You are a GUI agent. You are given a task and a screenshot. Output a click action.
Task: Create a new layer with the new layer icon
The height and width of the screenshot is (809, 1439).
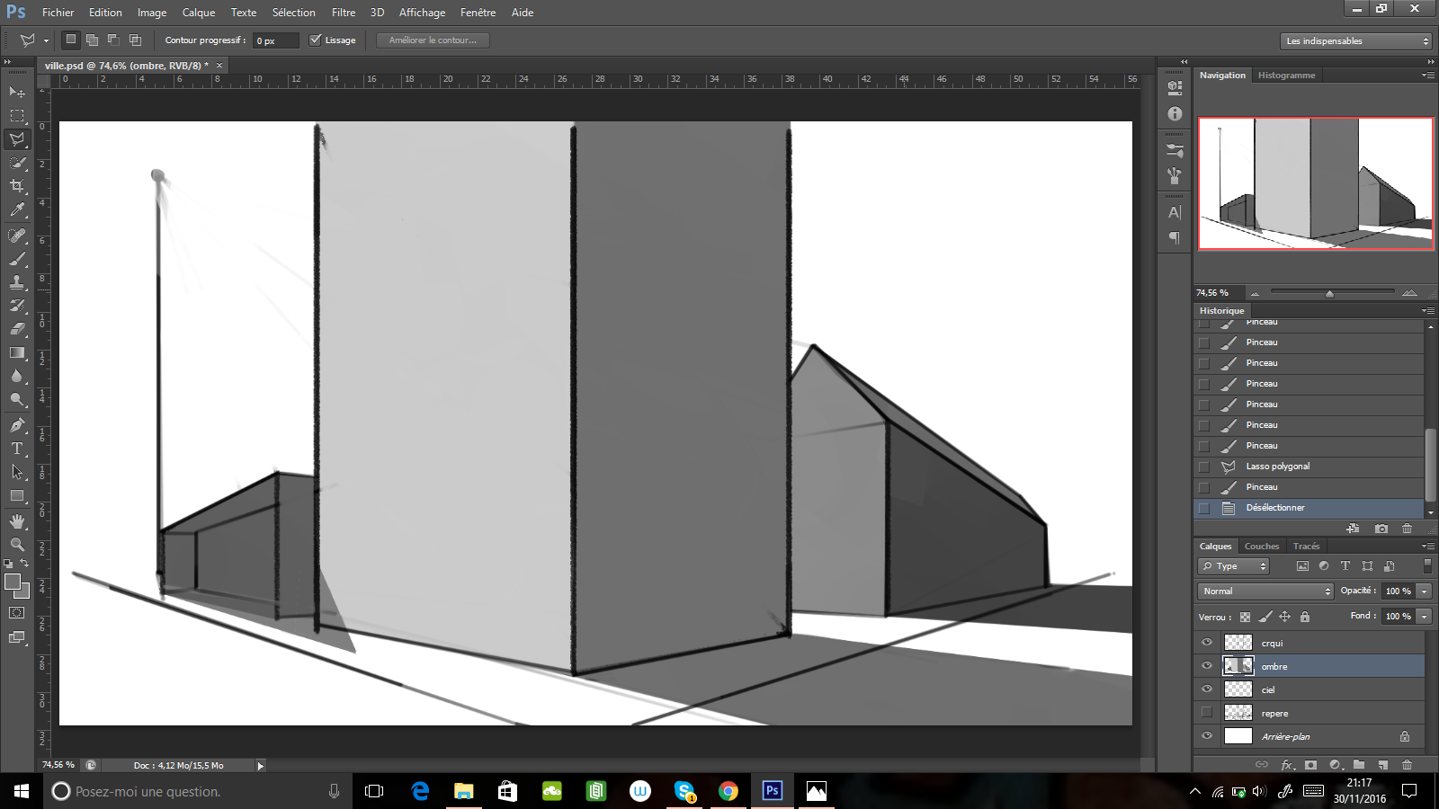click(1382, 765)
